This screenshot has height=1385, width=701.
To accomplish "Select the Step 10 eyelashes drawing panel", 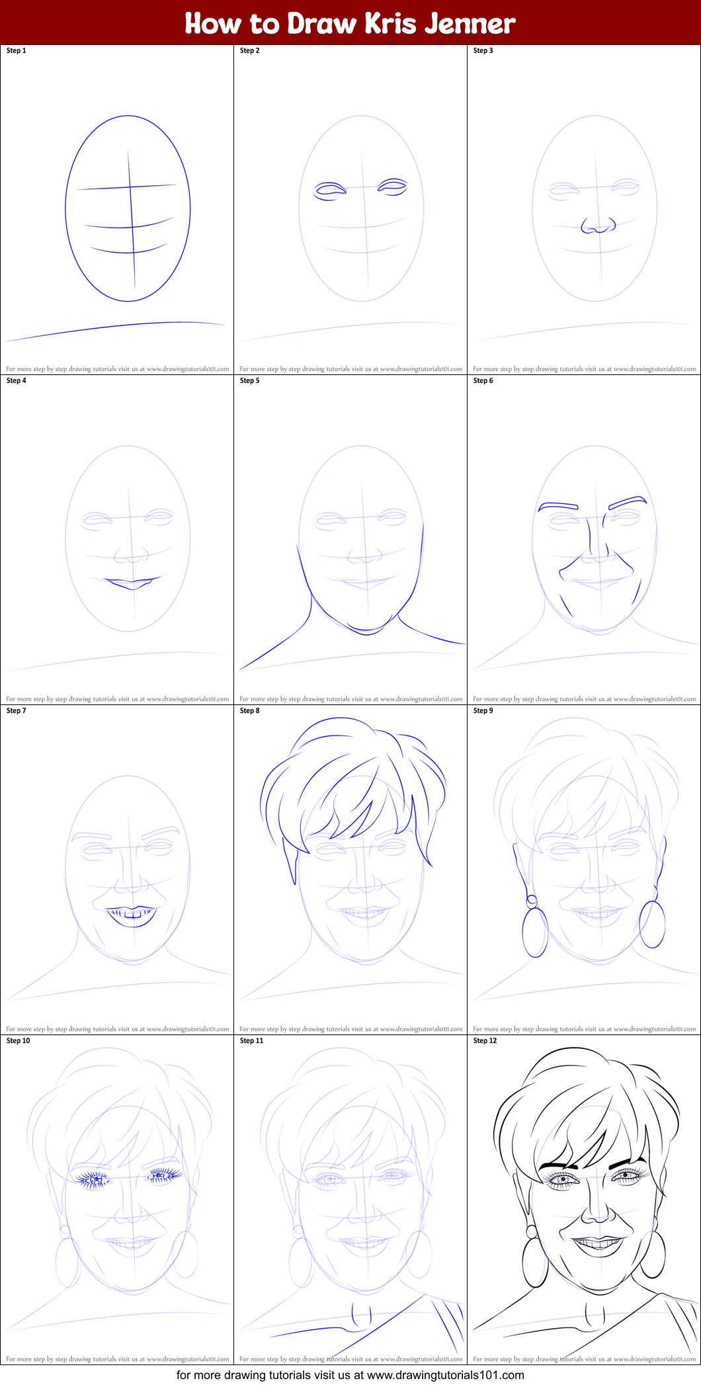I will (x=117, y=1200).
